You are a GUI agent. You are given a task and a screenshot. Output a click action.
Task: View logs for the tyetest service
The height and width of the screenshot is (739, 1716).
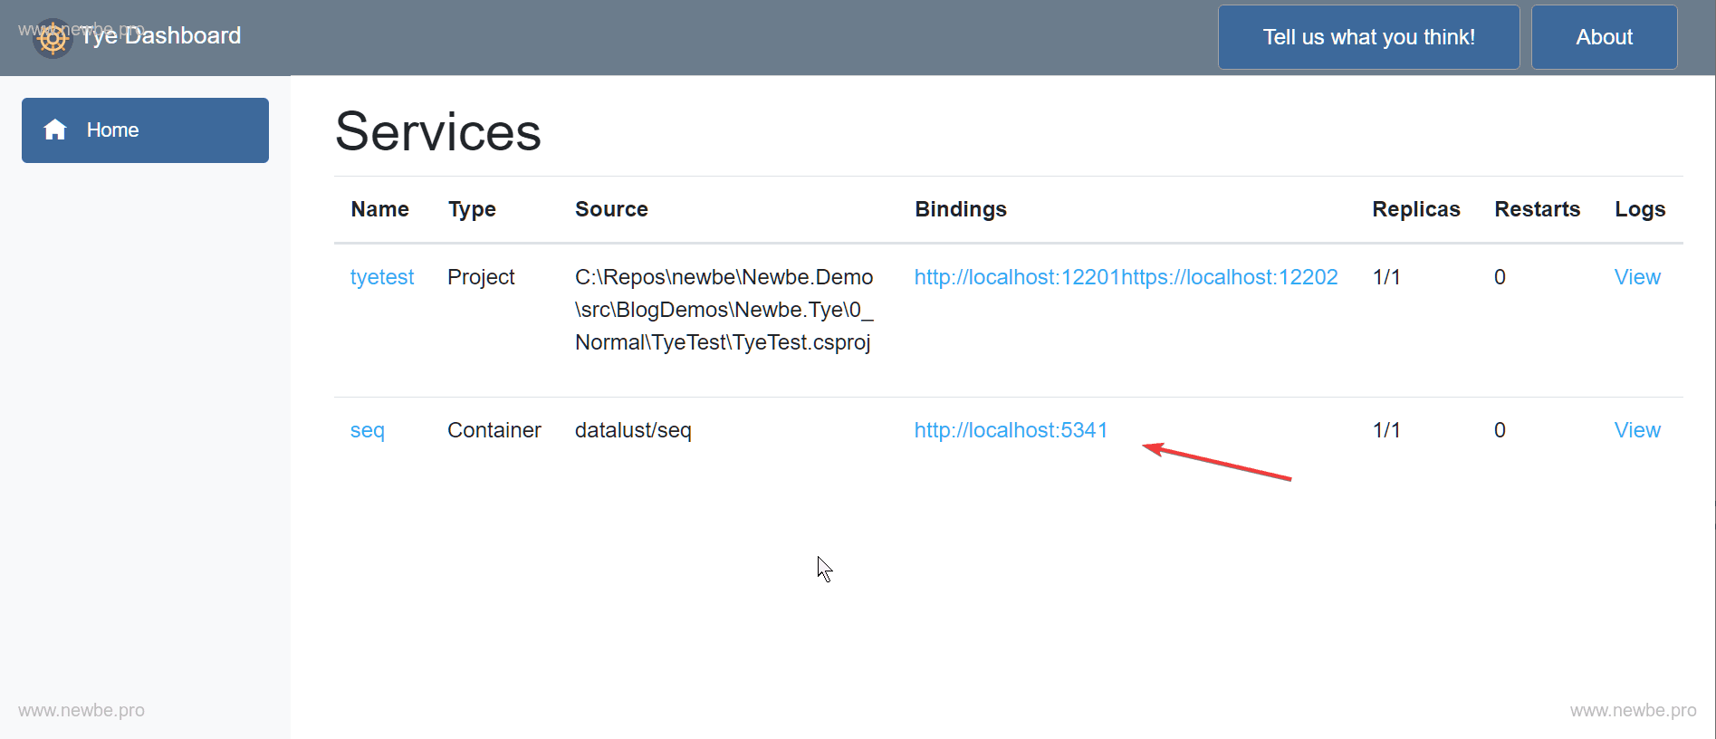click(1637, 277)
